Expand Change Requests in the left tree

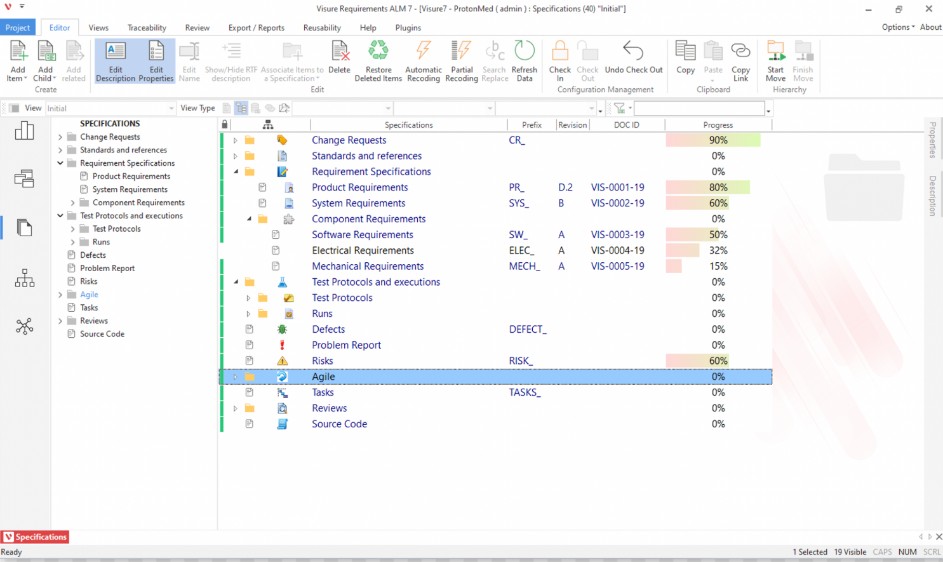60,137
